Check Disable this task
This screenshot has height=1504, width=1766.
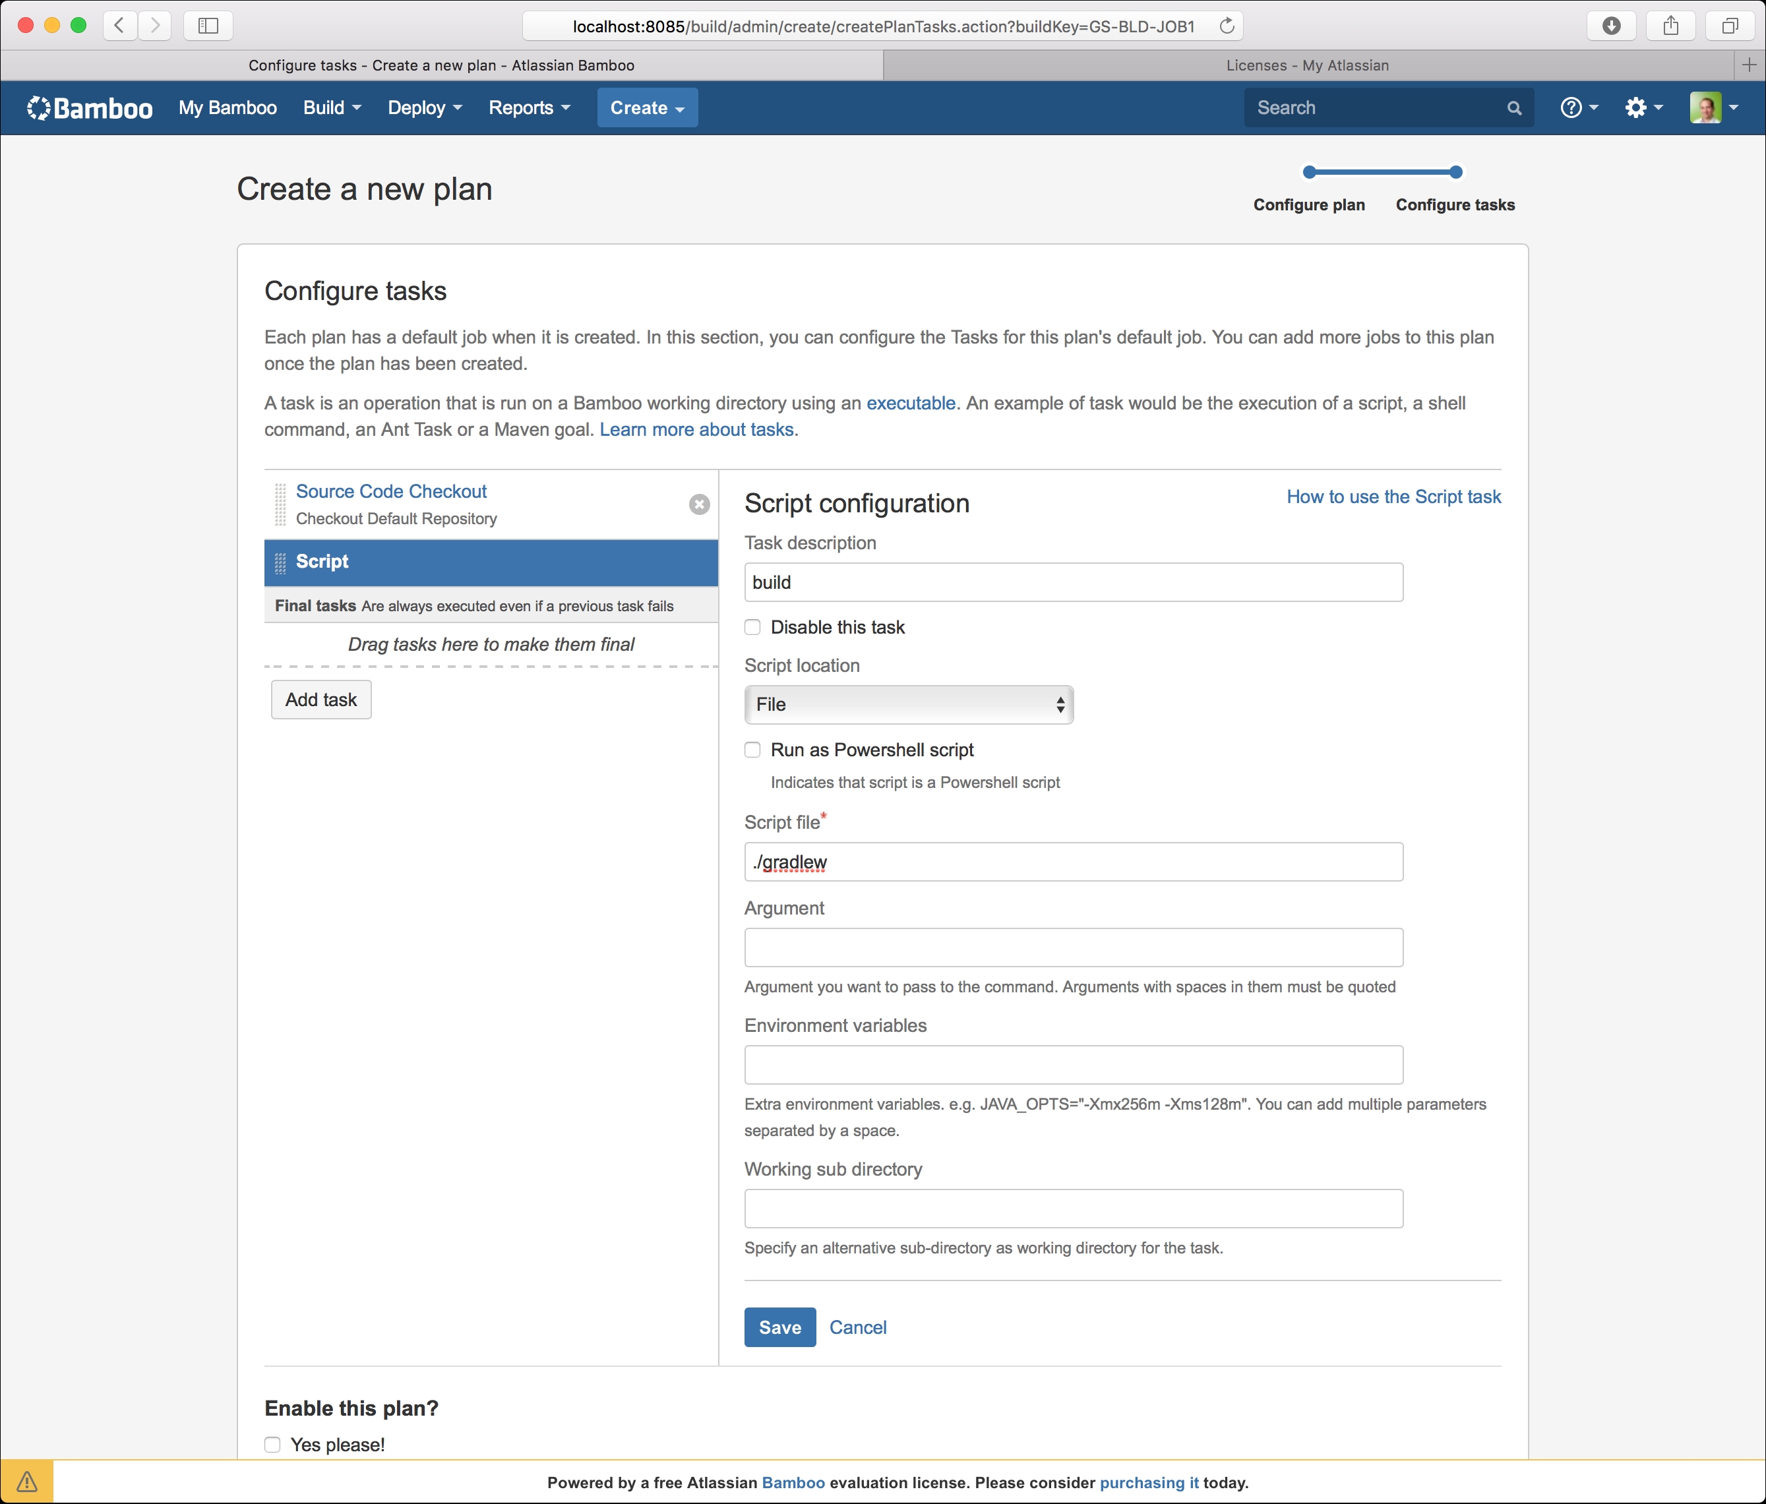pos(752,627)
